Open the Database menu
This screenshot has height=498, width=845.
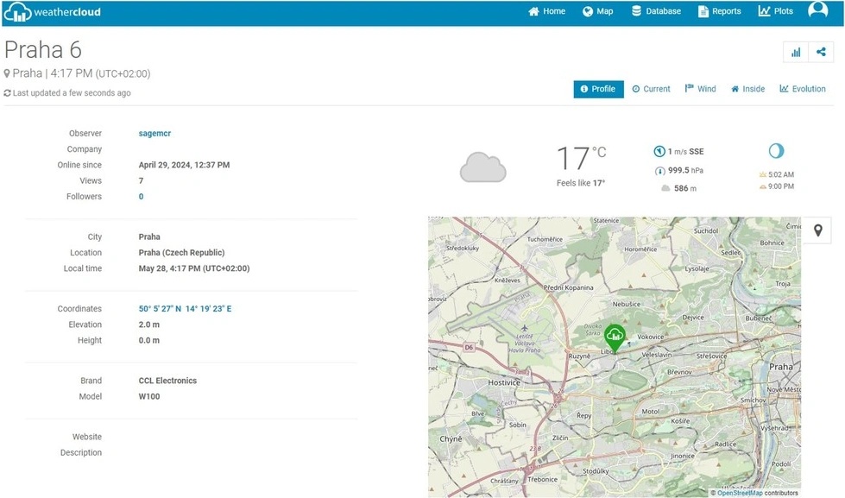pos(656,11)
